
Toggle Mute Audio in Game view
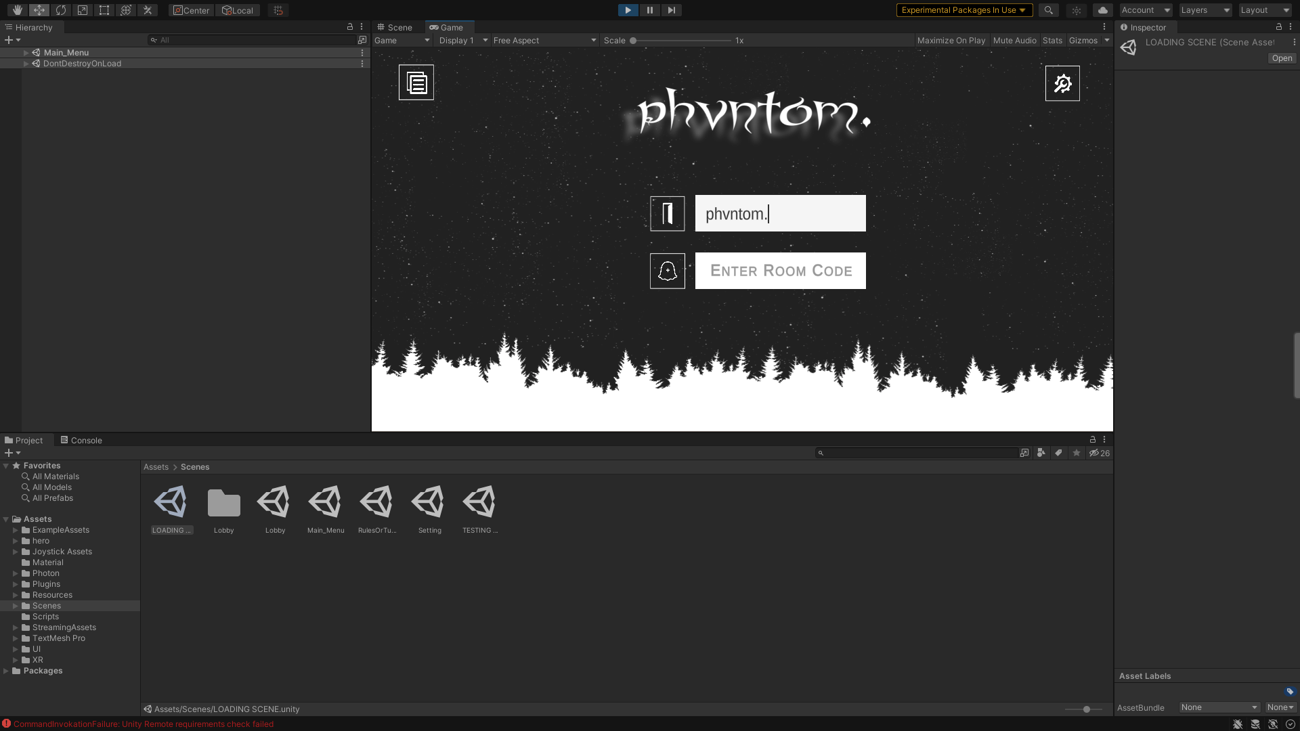click(x=1014, y=41)
